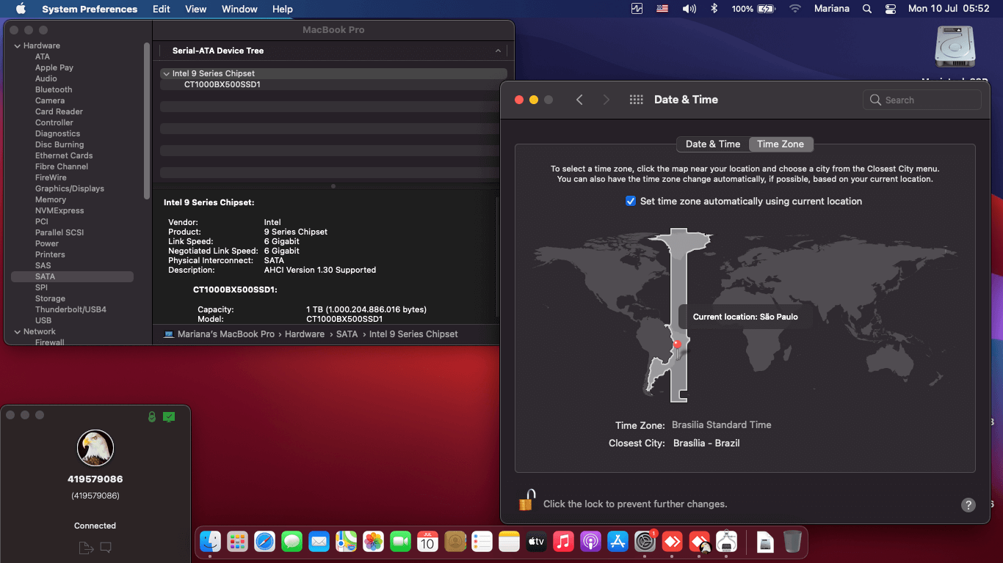Click Hardware in the path bar
Screen dimensions: 1003x563
pos(305,334)
